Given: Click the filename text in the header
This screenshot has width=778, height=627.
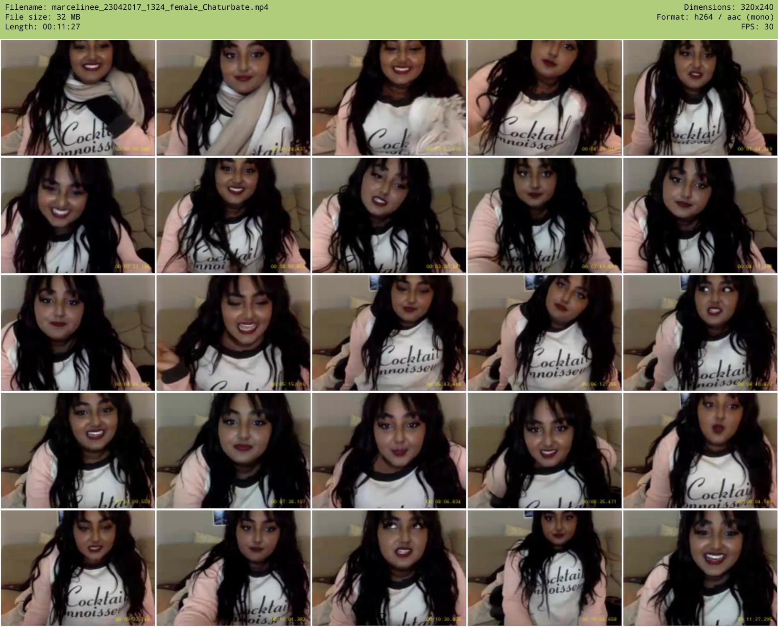Looking at the screenshot, I should pos(137,7).
